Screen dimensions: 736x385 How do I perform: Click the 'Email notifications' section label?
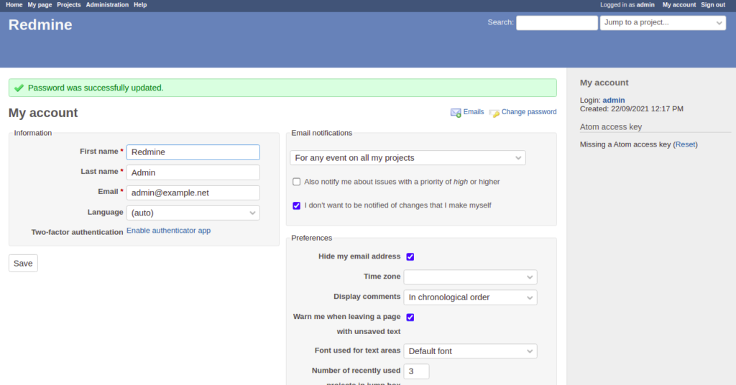321,133
